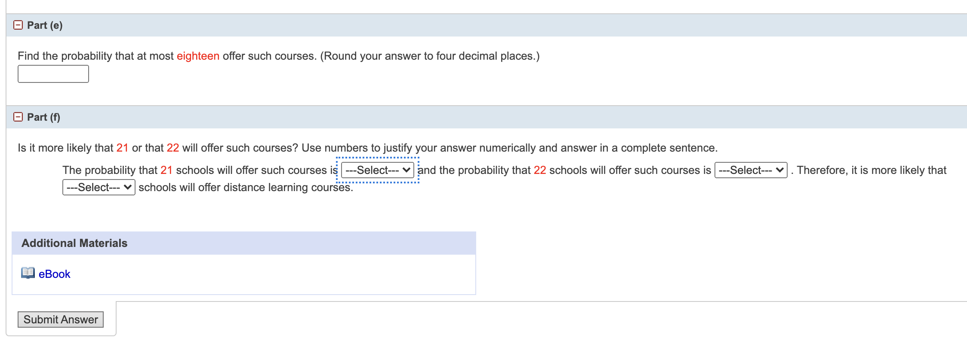Click the Part (f) header label
The height and width of the screenshot is (350, 967).
(x=43, y=117)
